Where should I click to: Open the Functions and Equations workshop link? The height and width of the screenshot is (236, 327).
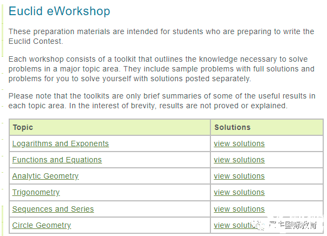[57, 160]
